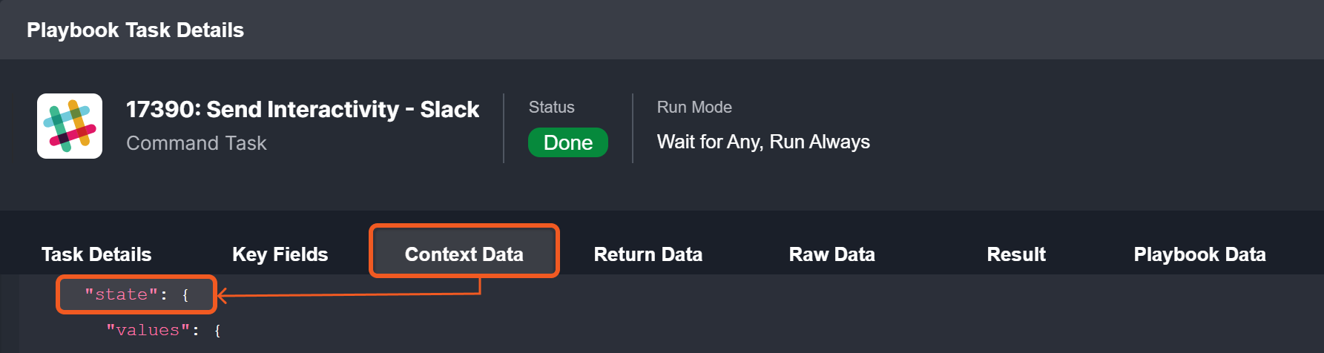1324x353 pixels.
Task: Switch to the Task Details tab
Action: pos(96,254)
